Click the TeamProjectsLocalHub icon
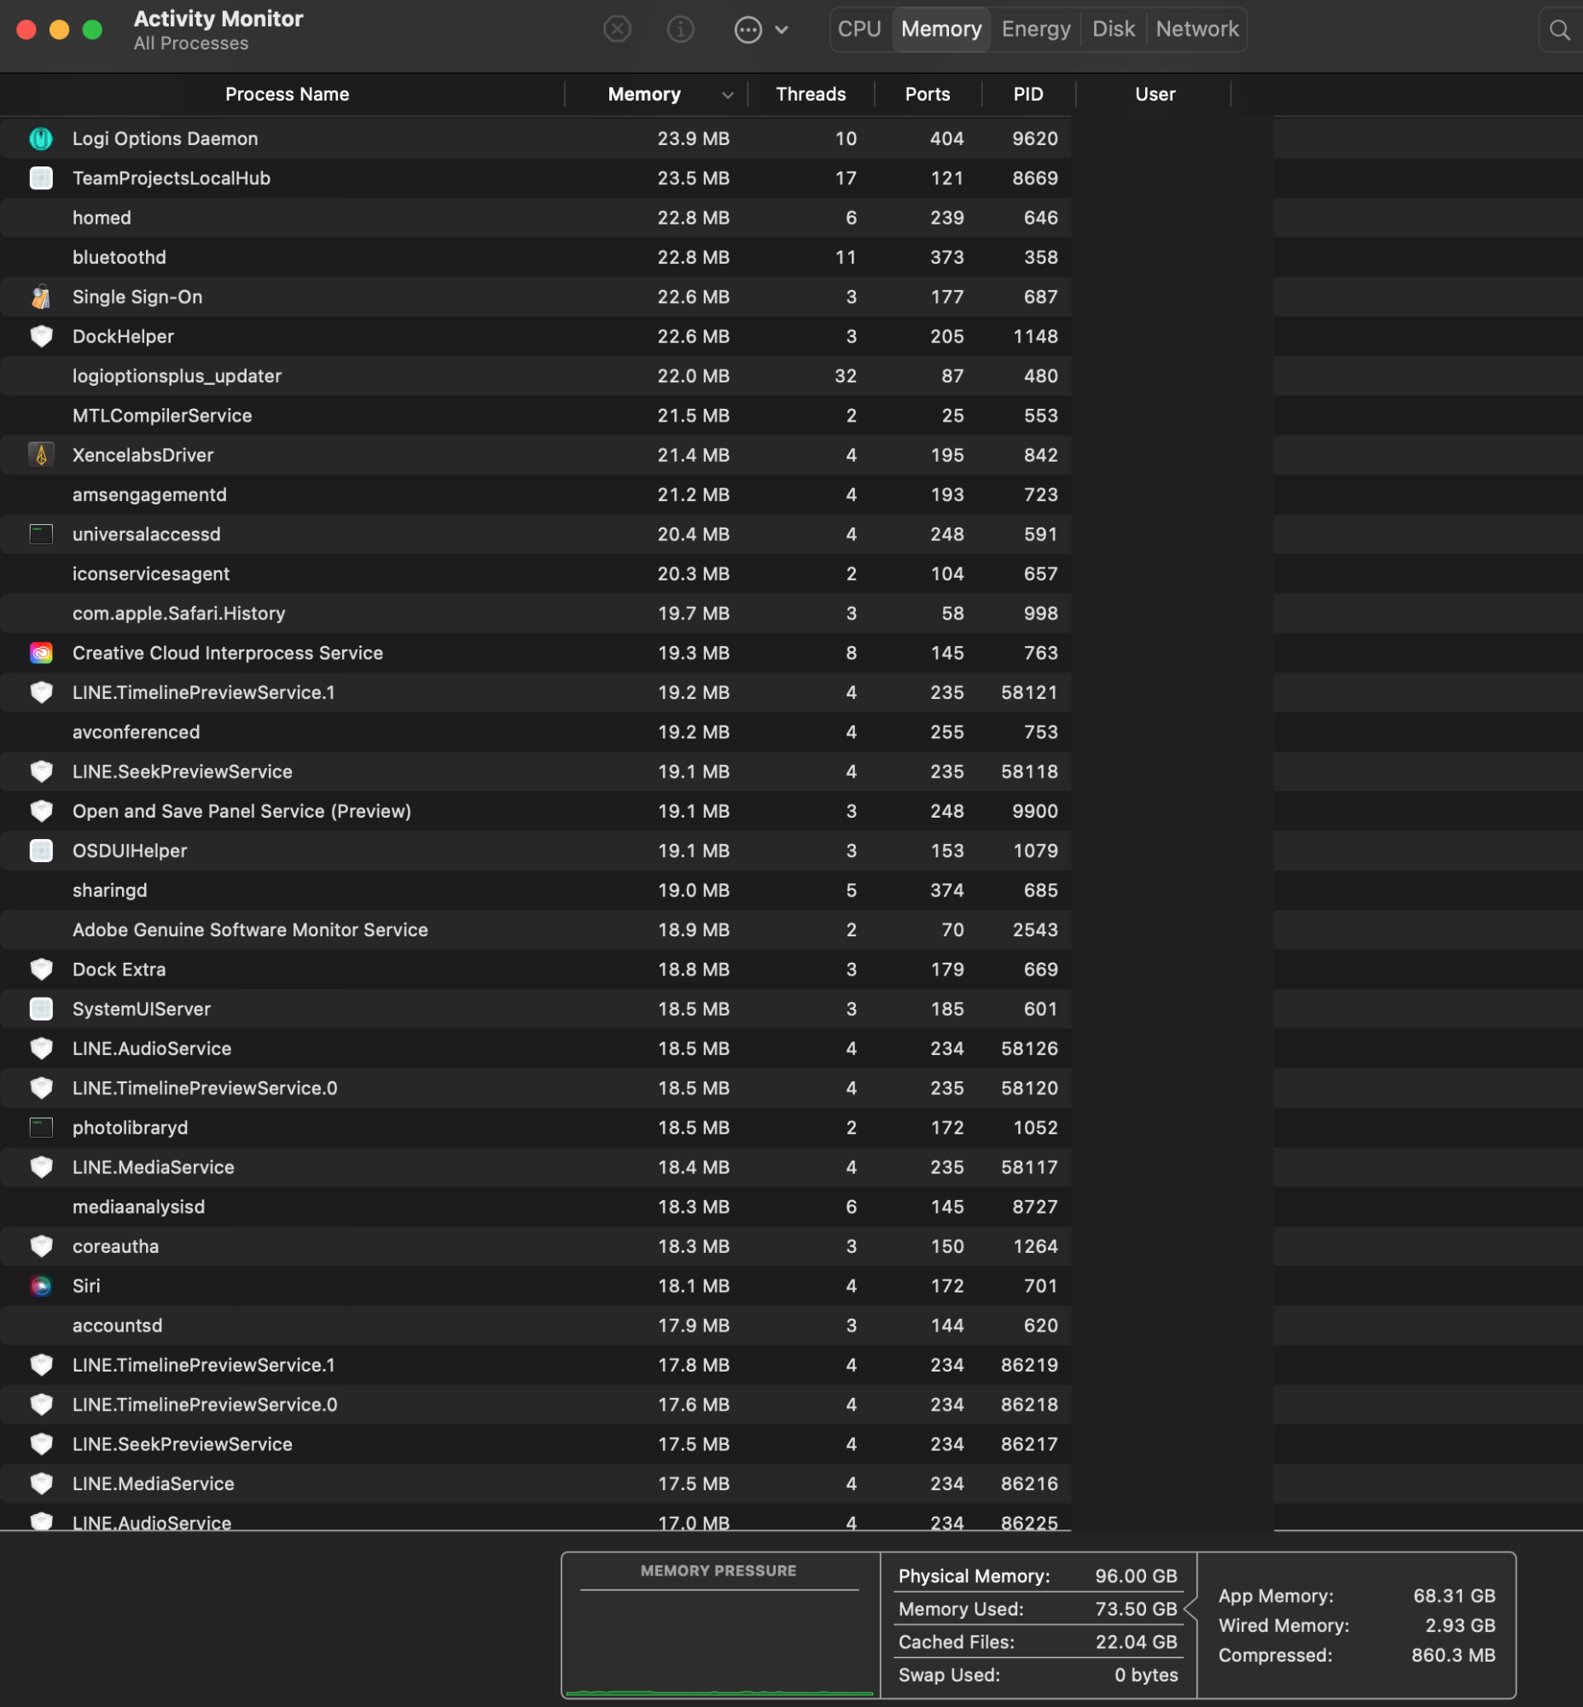The height and width of the screenshot is (1707, 1583). point(41,178)
